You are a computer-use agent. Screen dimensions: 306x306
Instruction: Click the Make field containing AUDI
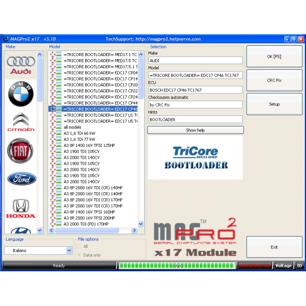click(x=195, y=61)
